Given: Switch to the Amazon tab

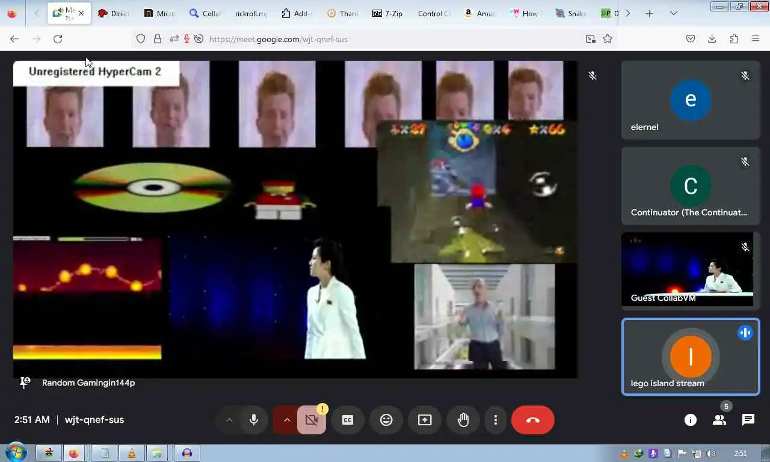Looking at the screenshot, I should click(x=479, y=13).
